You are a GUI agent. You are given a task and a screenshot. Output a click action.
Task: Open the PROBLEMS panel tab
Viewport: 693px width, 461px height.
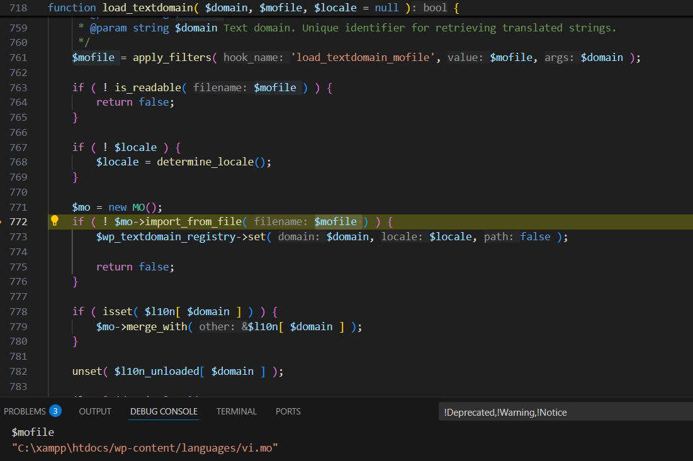[x=25, y=411]
